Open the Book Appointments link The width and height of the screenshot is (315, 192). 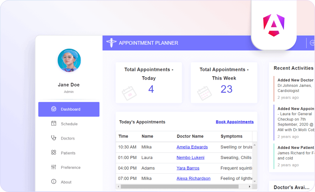[235, 122]
